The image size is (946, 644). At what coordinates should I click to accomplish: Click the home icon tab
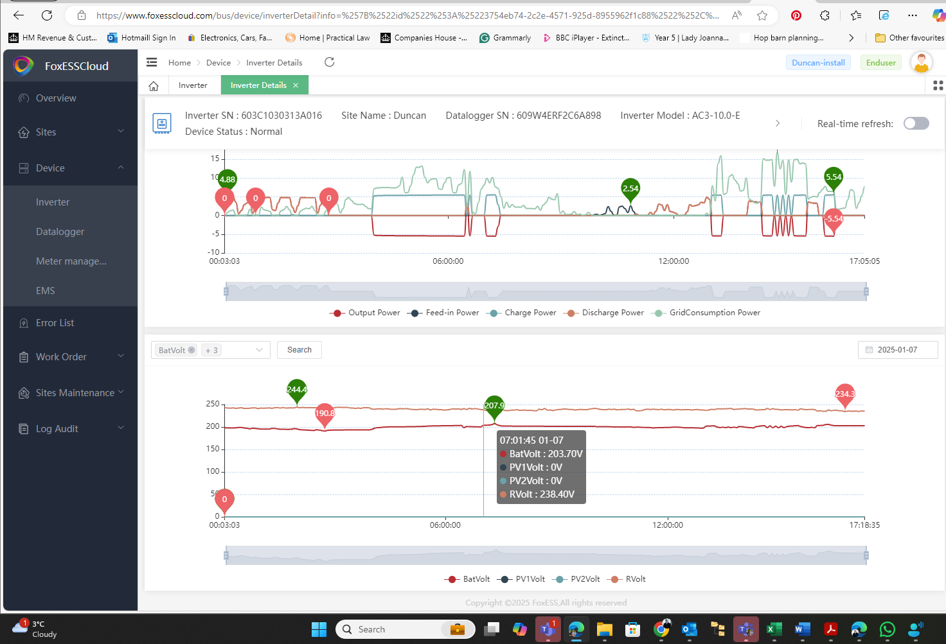(x=154, y=85)
